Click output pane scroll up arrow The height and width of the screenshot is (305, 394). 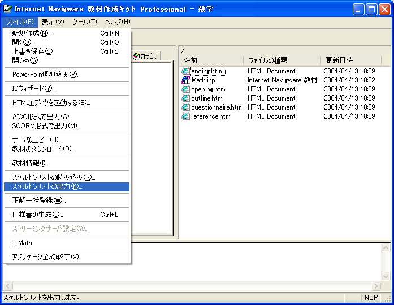click(x=386, y=248)
